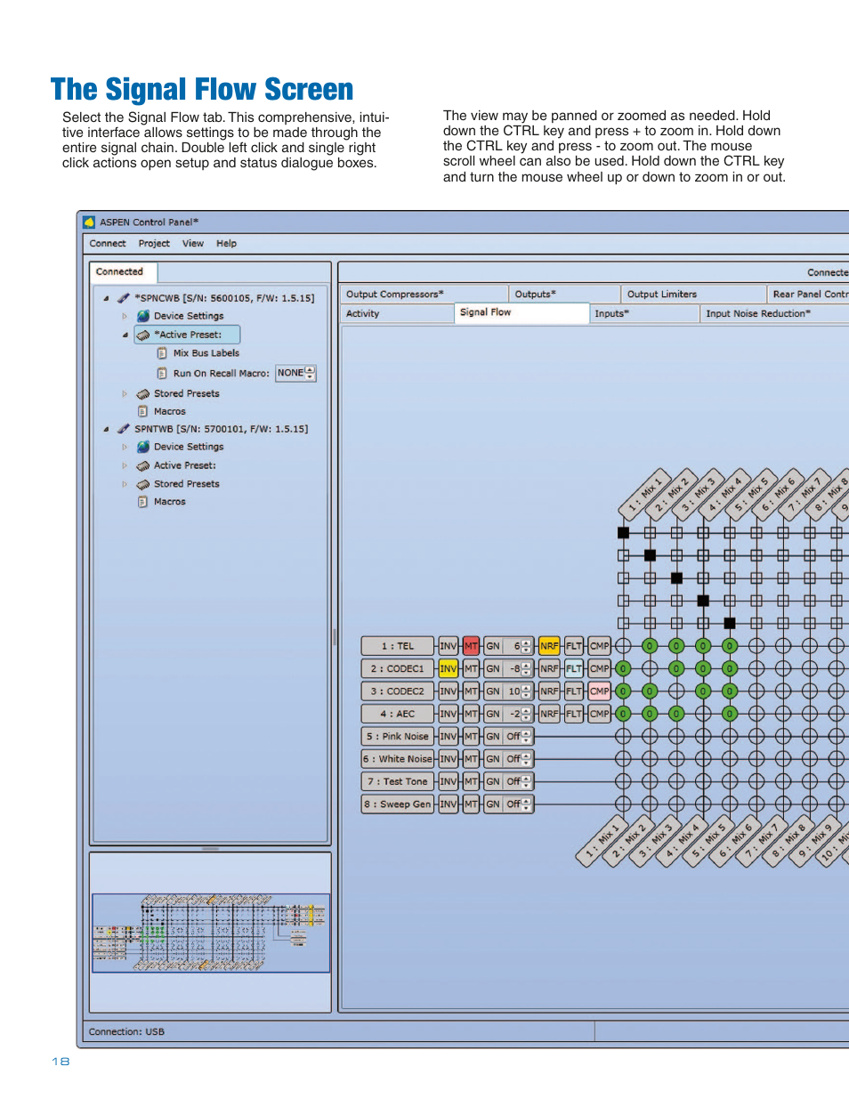Click the CMP block on CODEC1 row
849x1099 pixels.
(x=600, y=668)
